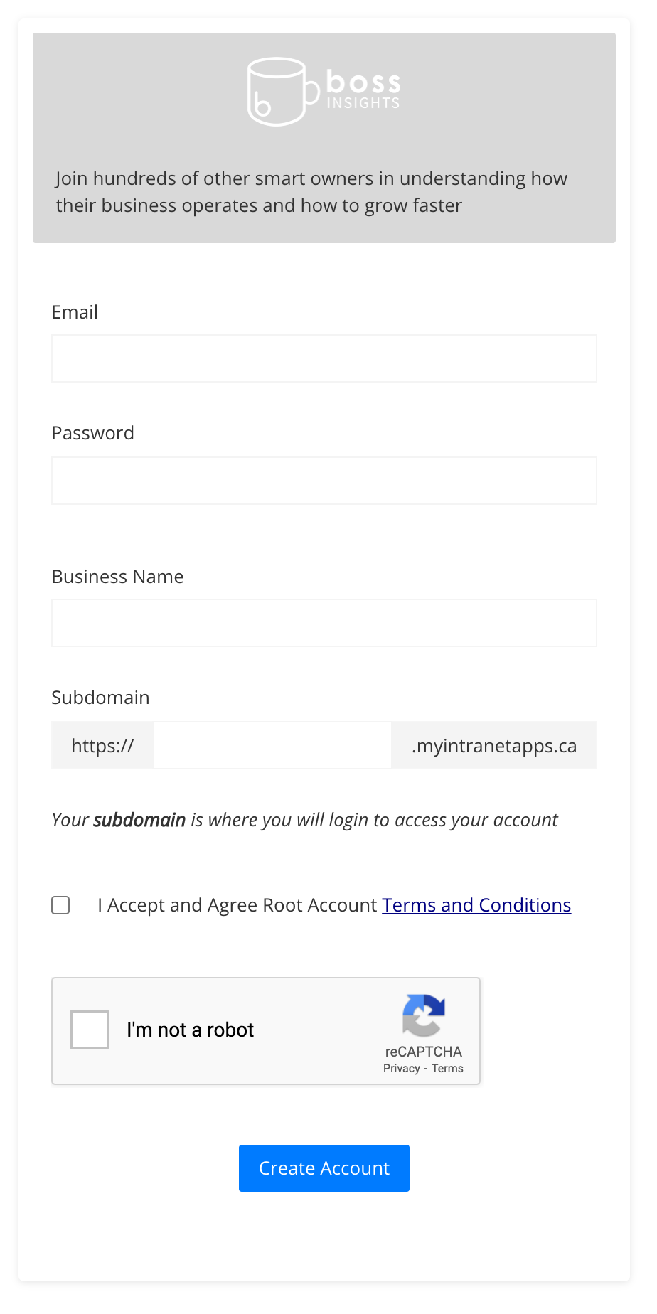Click the Subdomain field label

coord(100,698)
